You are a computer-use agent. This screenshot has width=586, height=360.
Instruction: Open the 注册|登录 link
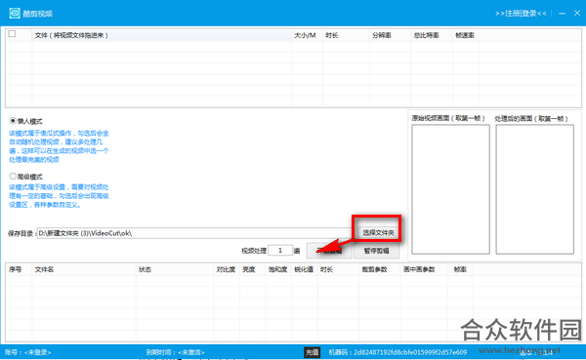521,14
